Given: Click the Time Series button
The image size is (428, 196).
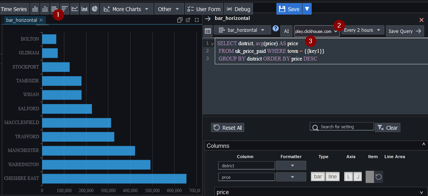Looking at the screenshot, I should pos(14,9).
